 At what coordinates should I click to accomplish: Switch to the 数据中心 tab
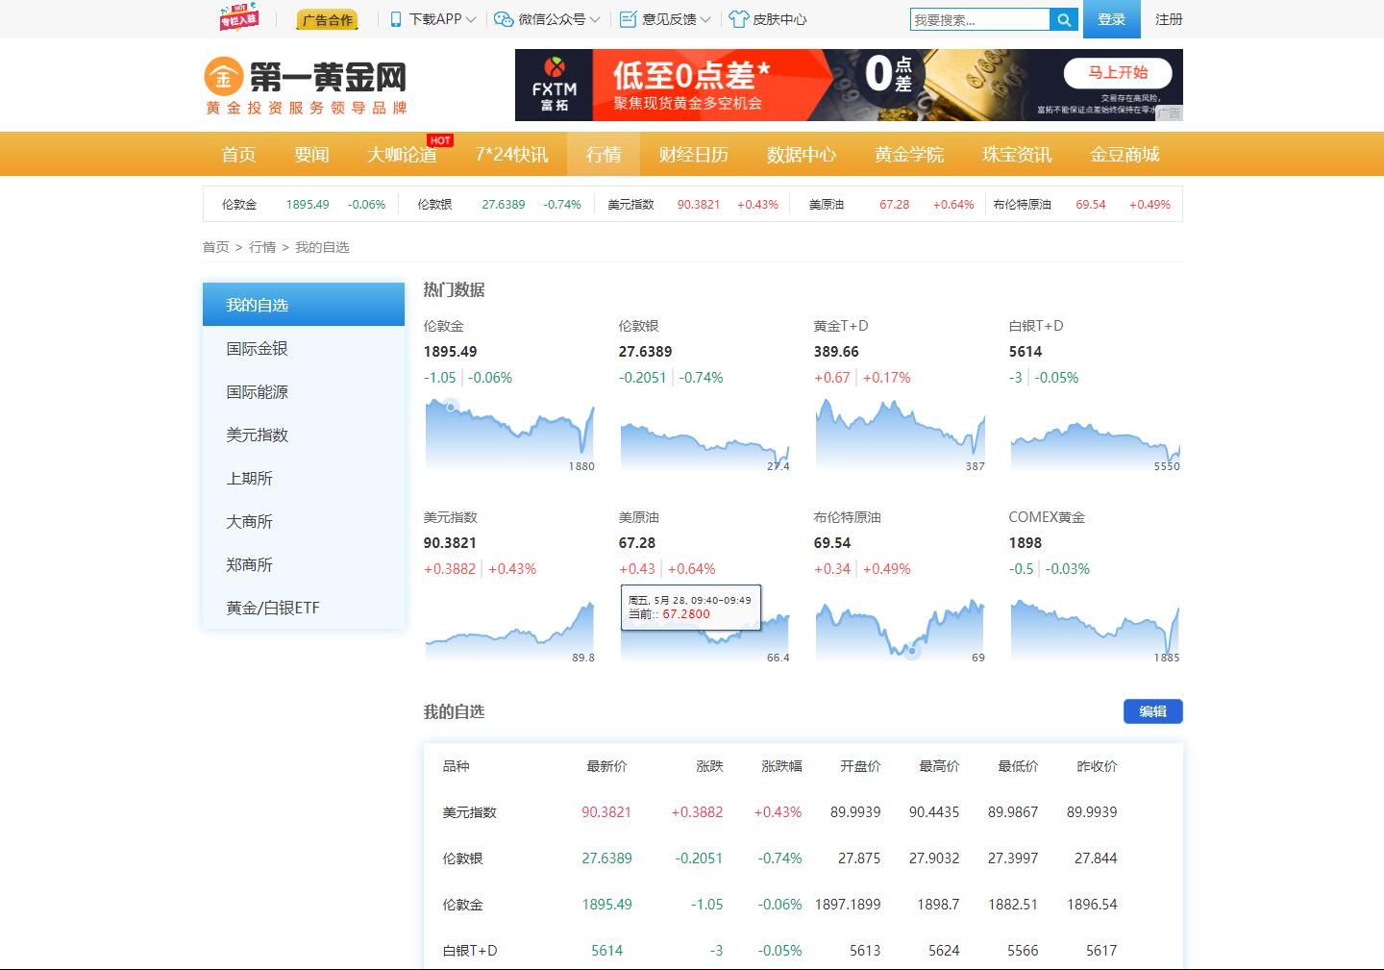tap(802, 154)
